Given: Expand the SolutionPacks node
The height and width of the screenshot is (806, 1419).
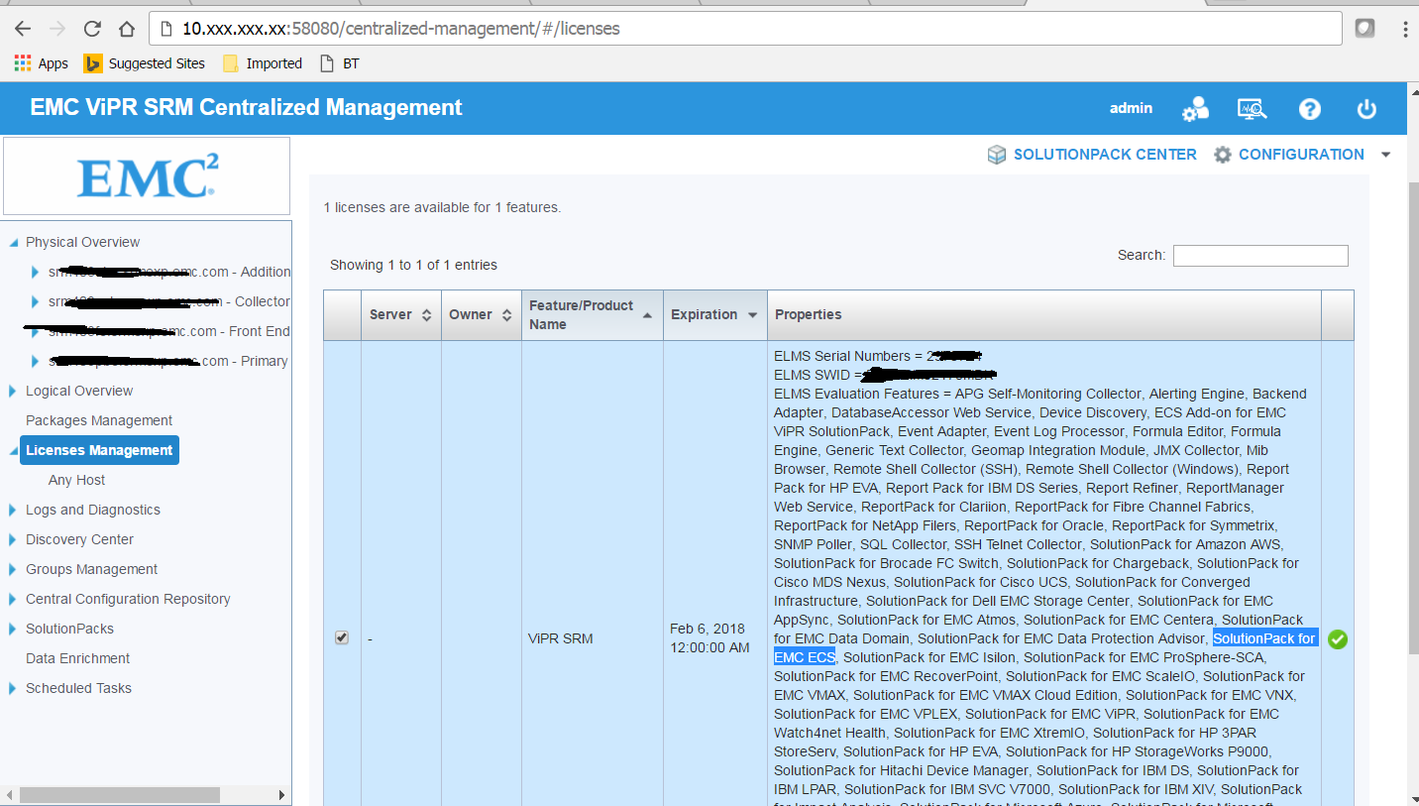Looking at the screenshot, I should [13, 629].
